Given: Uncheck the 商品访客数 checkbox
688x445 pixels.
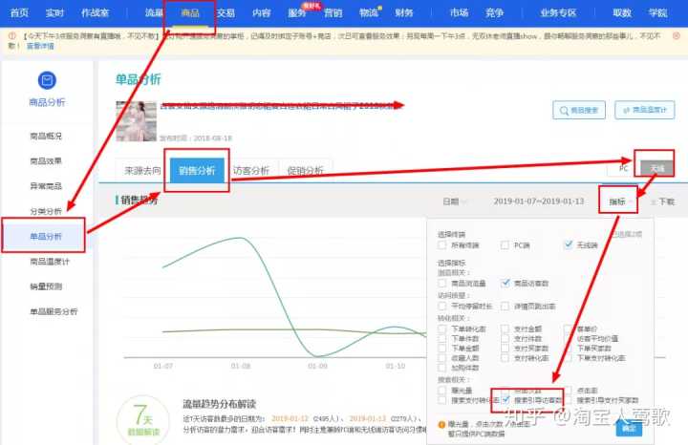Looking at the screenshot, I should point(505,284).
